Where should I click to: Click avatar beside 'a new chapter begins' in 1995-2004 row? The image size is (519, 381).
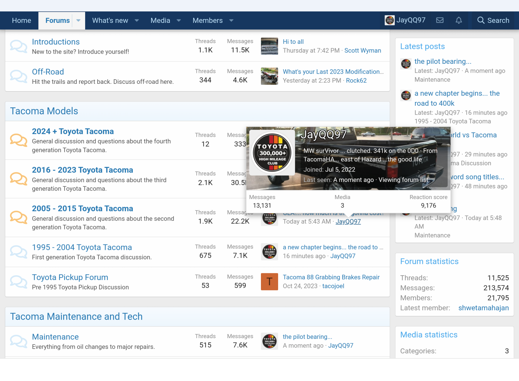coord(270,252)
